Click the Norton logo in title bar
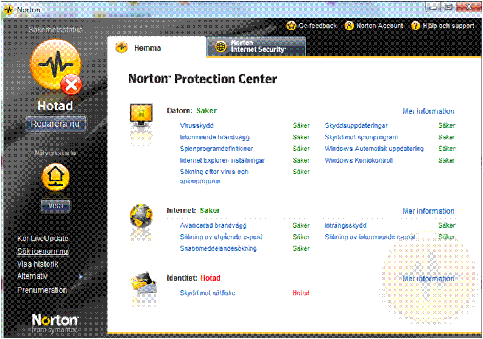Image resolution: width=483 pixels, height=339 pixels. 9,10
